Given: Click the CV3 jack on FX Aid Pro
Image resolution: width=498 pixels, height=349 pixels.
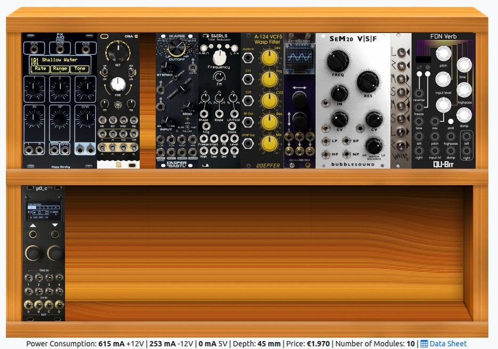Looking at the screenshot, I should click(85, 49).
